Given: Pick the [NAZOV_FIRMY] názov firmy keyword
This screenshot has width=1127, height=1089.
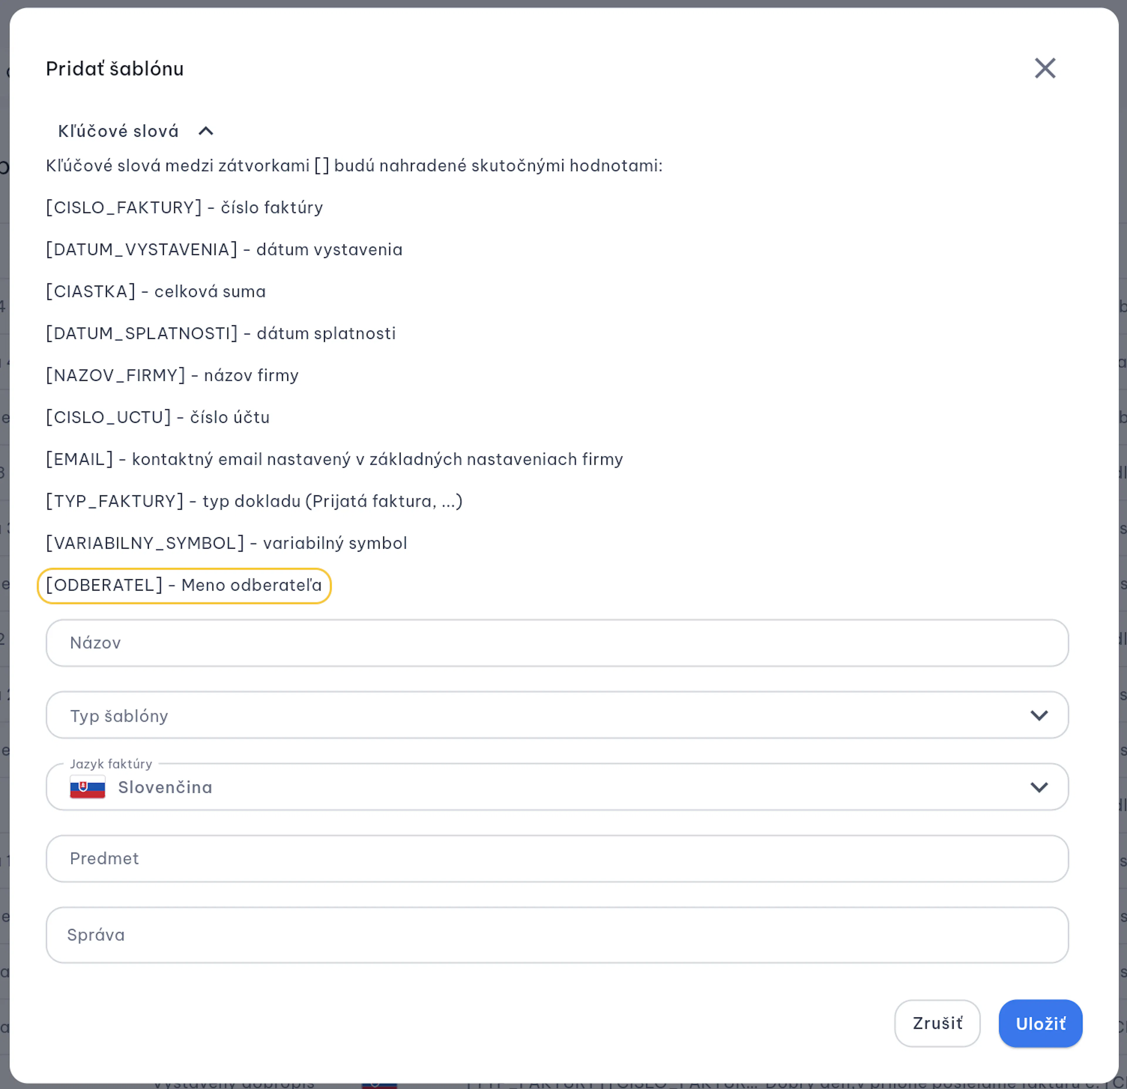Looking at the screenshot, I should tap(173, 375).
